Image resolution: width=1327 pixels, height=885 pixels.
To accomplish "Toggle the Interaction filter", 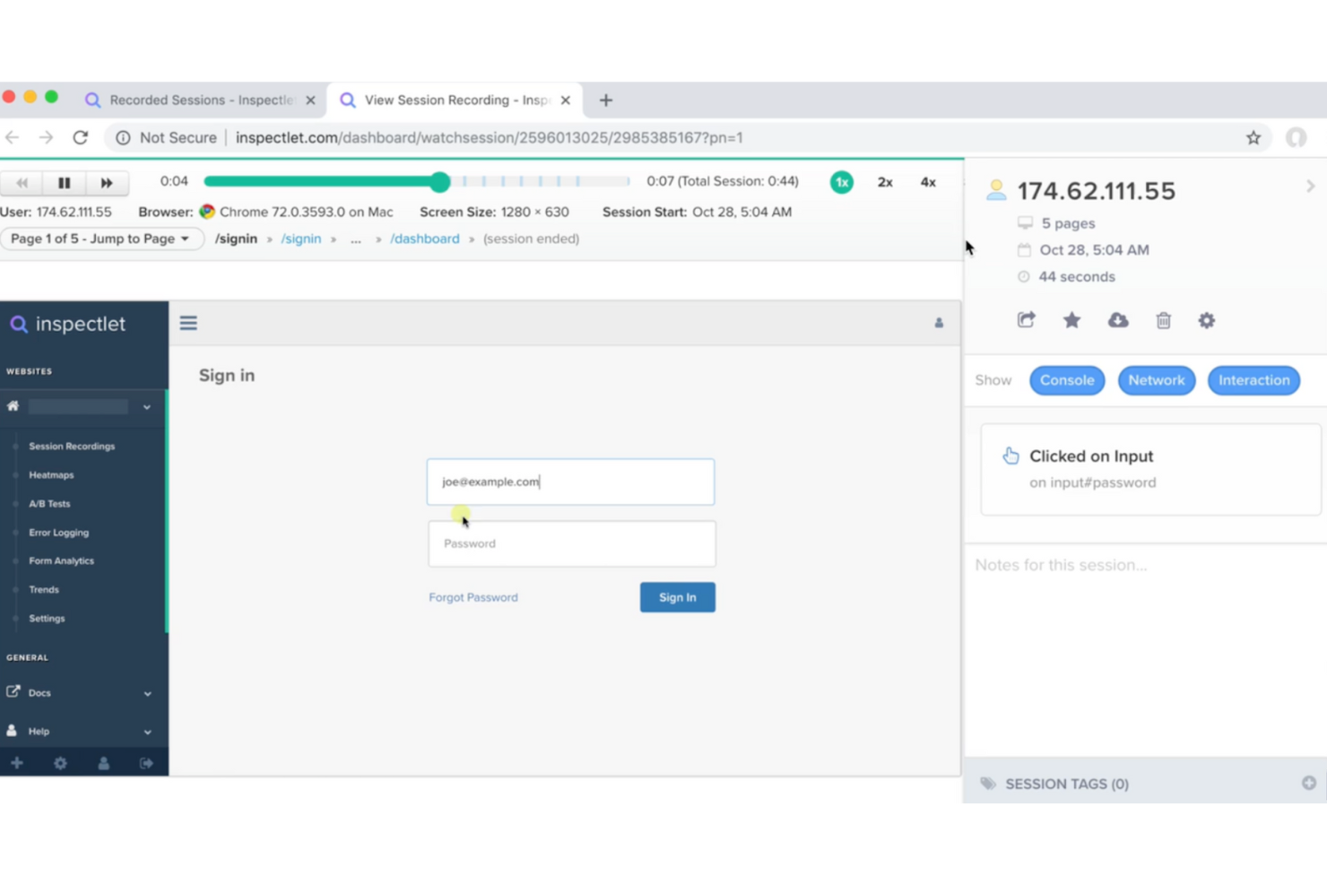I will click(x=1253, y=380).
